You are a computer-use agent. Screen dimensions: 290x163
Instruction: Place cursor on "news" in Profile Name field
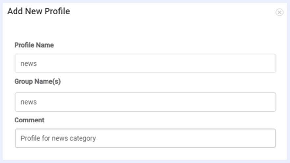coord(29,64)
